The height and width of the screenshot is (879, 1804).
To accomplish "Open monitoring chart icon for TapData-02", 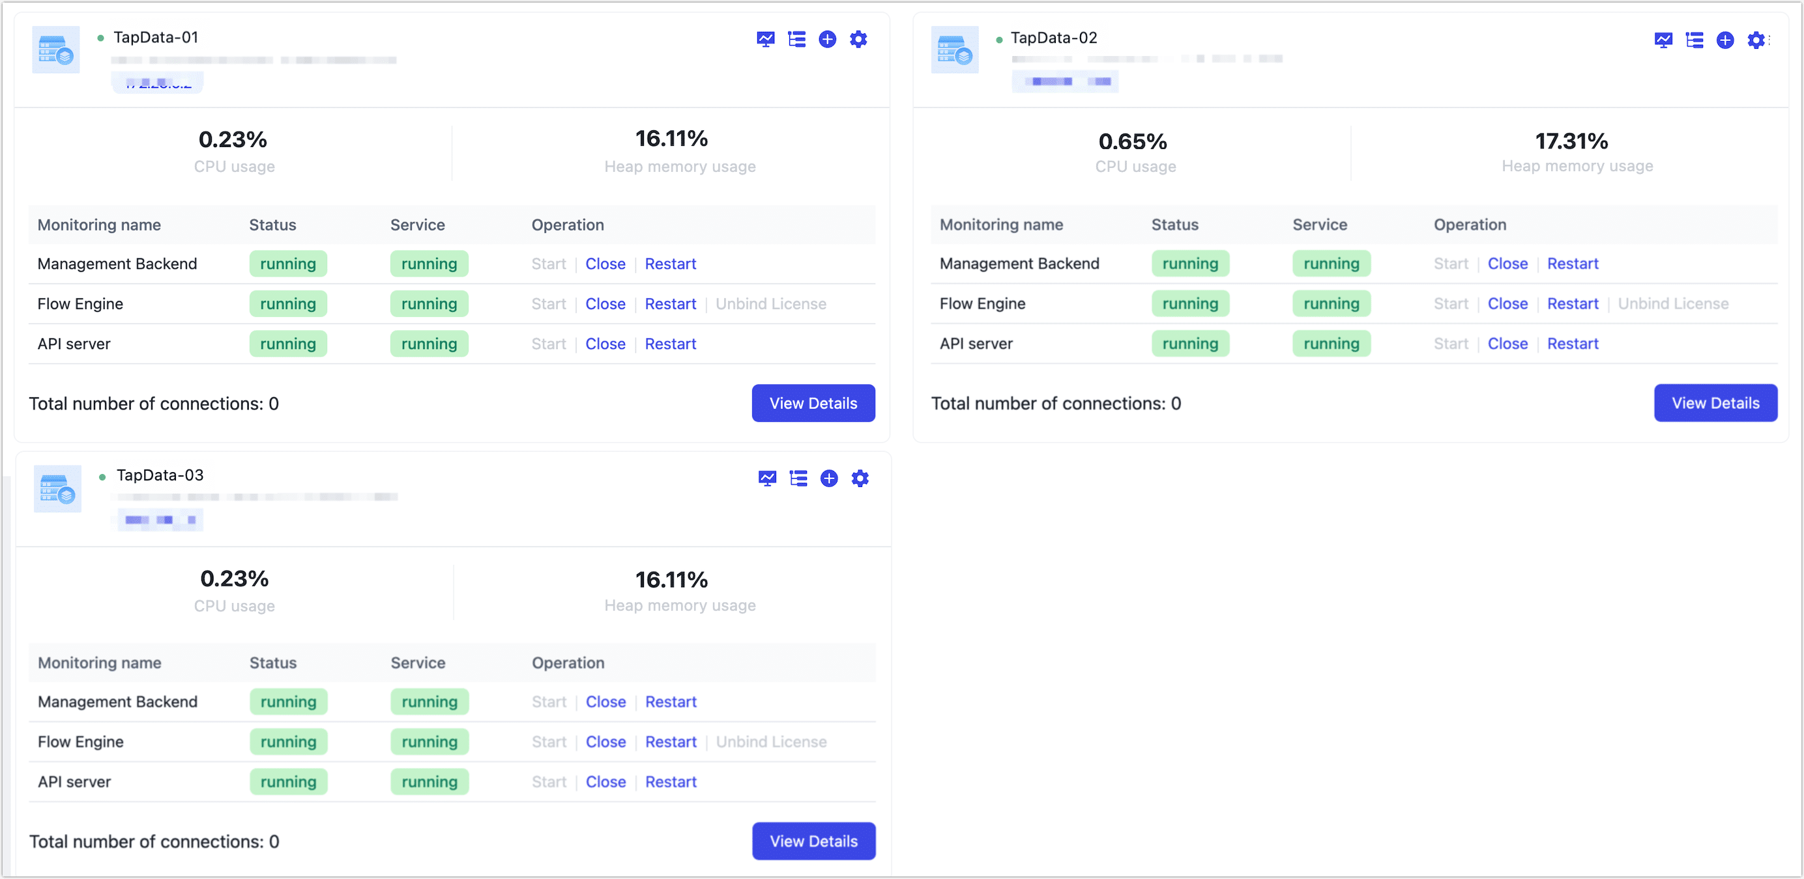I will (x=1663, y=40).
